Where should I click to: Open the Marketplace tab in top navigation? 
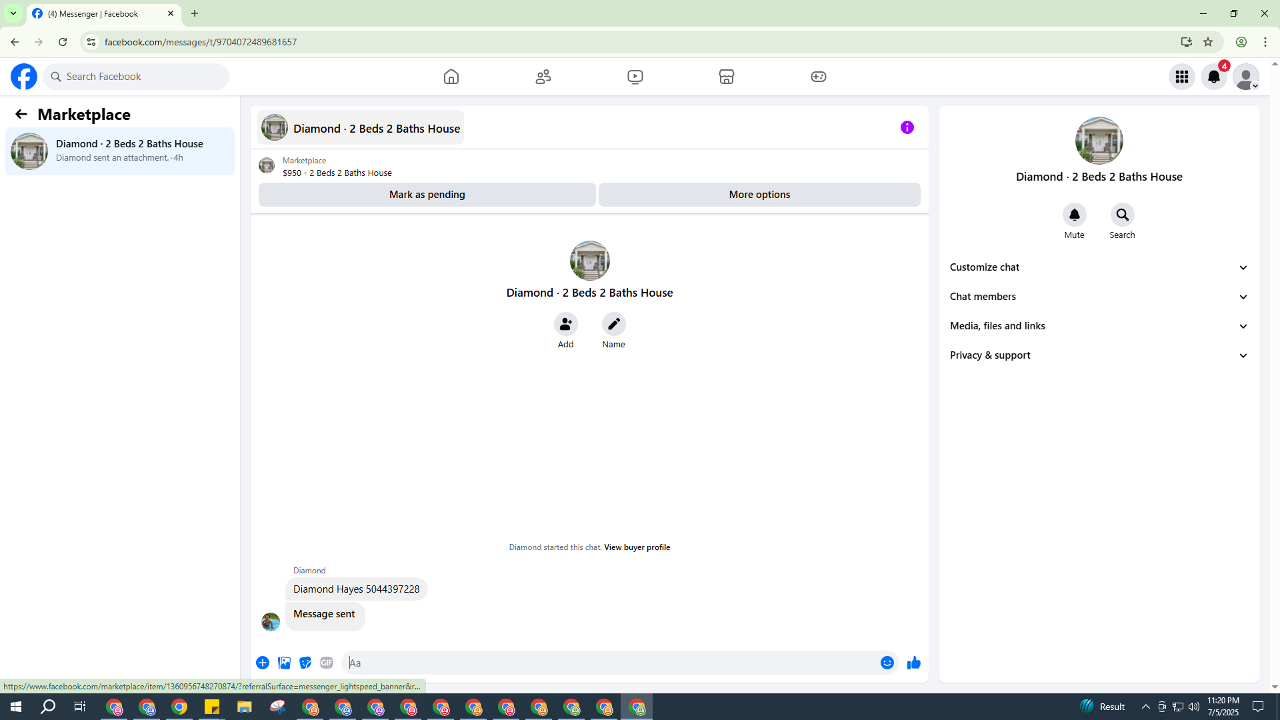[727, 77]
